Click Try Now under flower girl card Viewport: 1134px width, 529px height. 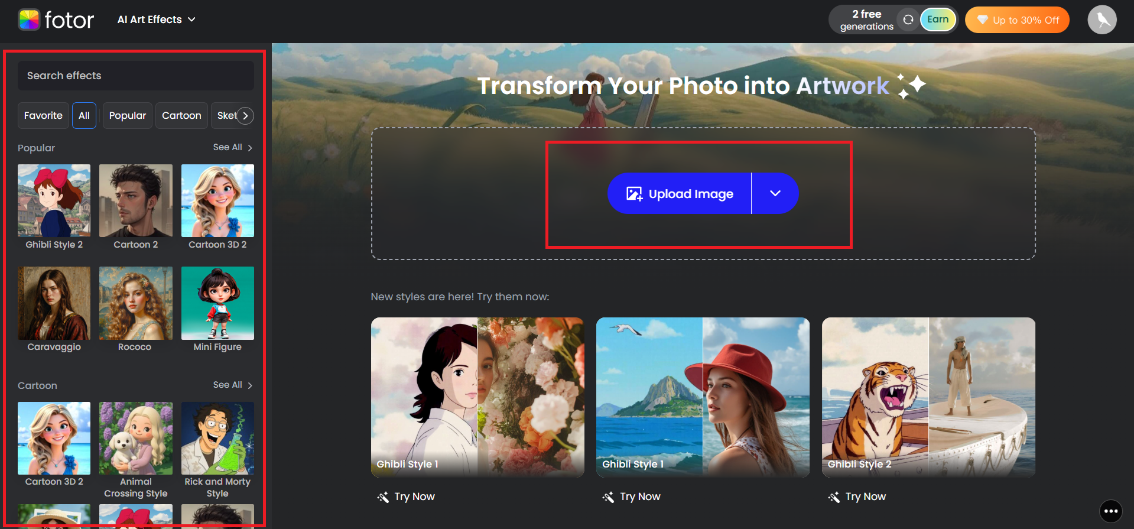pos(407,496)
